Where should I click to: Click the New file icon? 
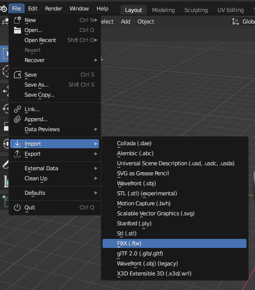click(x=17, y=20)
